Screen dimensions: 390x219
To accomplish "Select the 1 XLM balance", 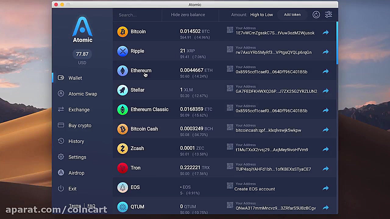I will [x=186, y=90].
